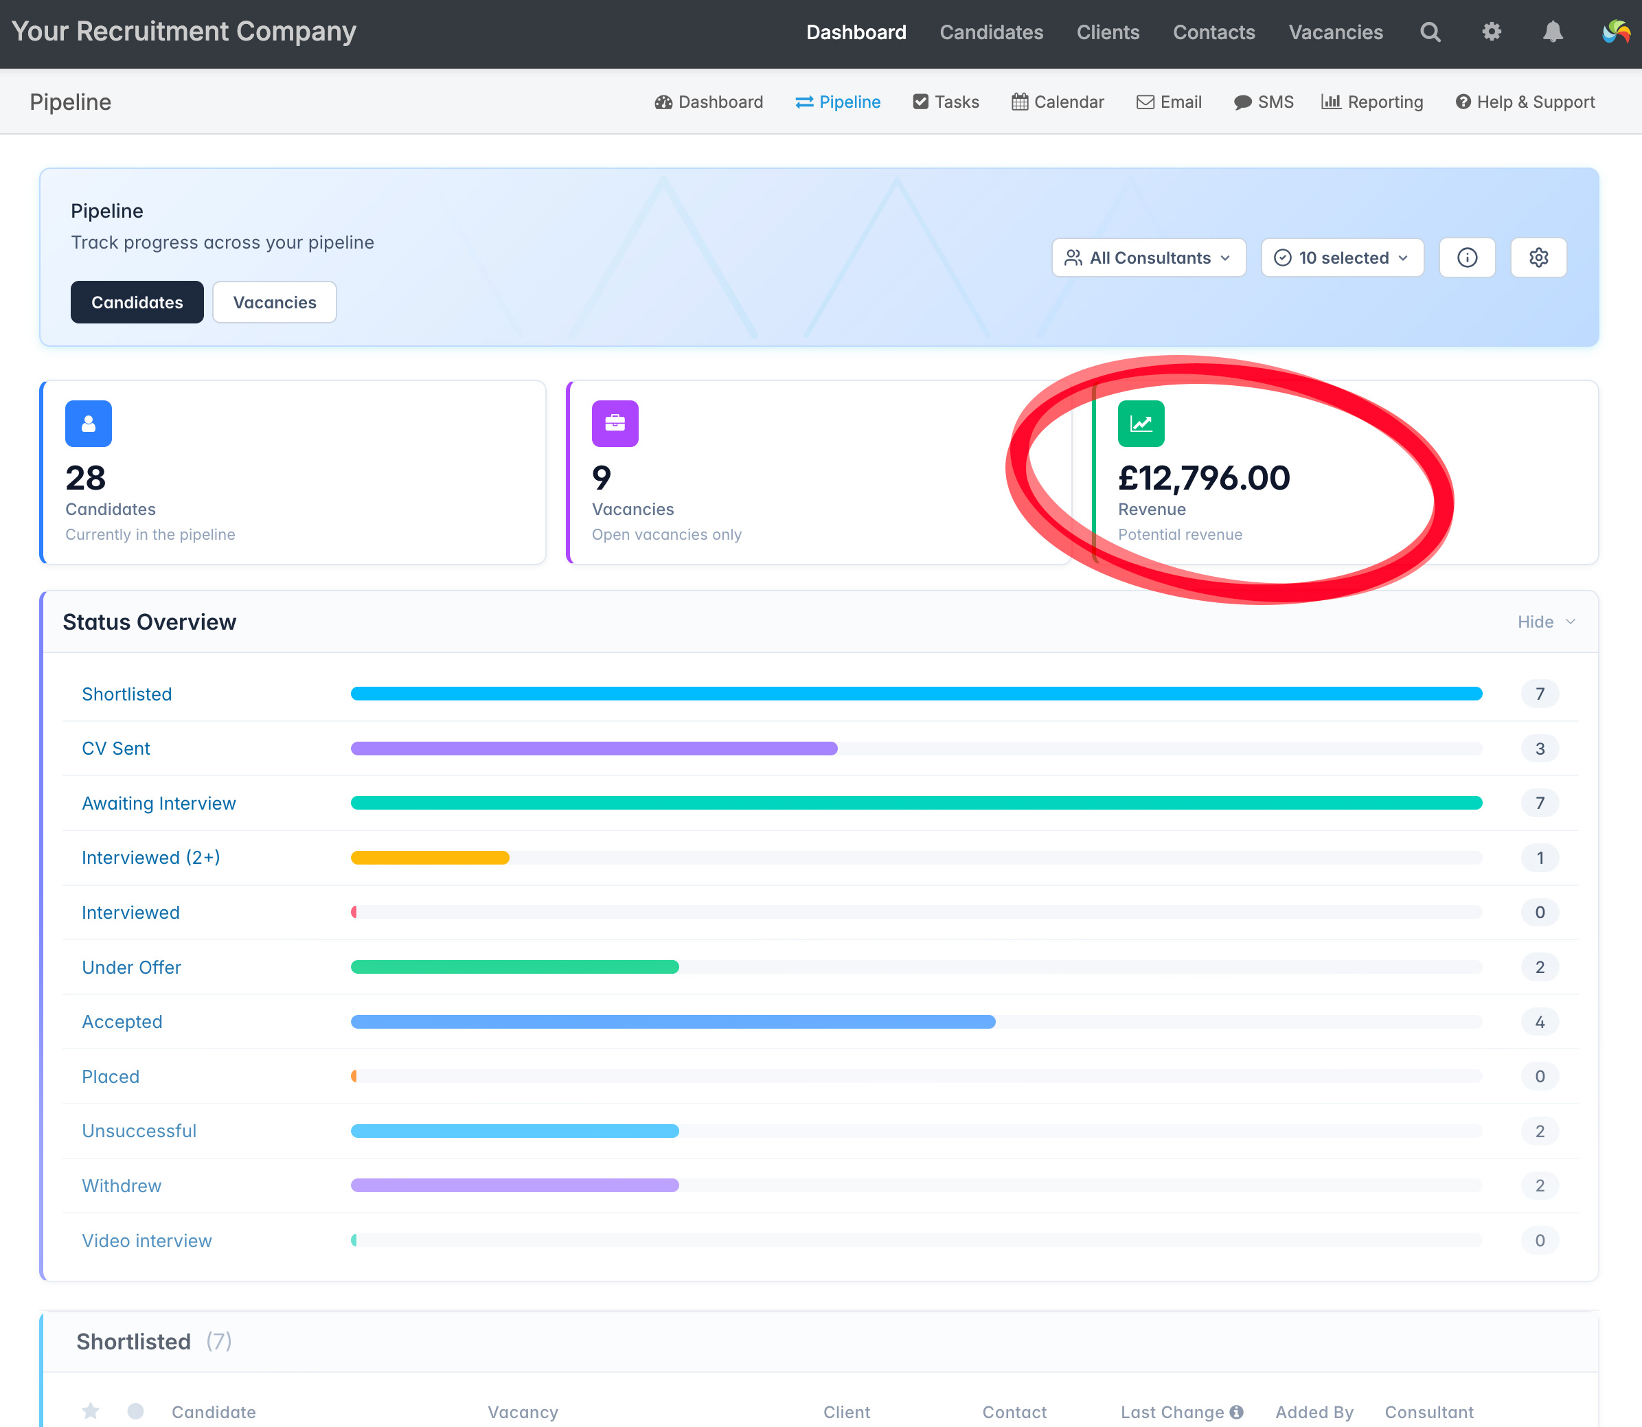Click the pipeline info circle button
Viewport: 1642px width, 1427px height.
click(1467, 258)
